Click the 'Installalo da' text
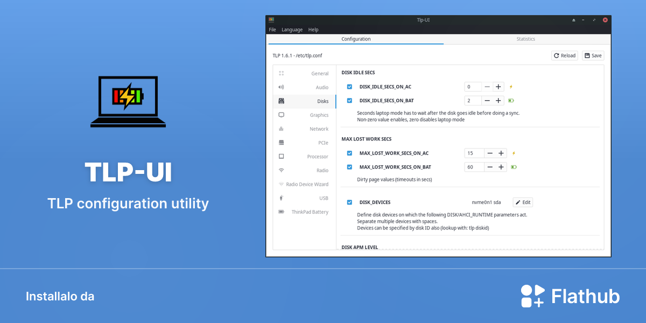Viewport: 646px width, 323px height. click(x=60, y=296)
